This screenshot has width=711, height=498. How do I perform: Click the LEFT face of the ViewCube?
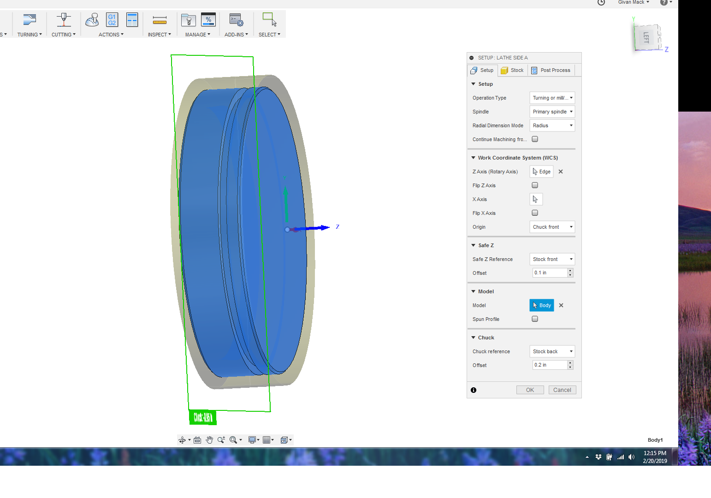647,37
